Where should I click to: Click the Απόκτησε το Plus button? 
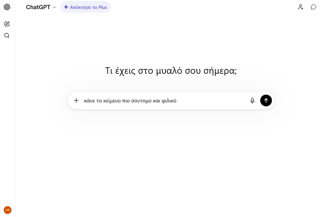pyautogui.click(x=85, y=7)
